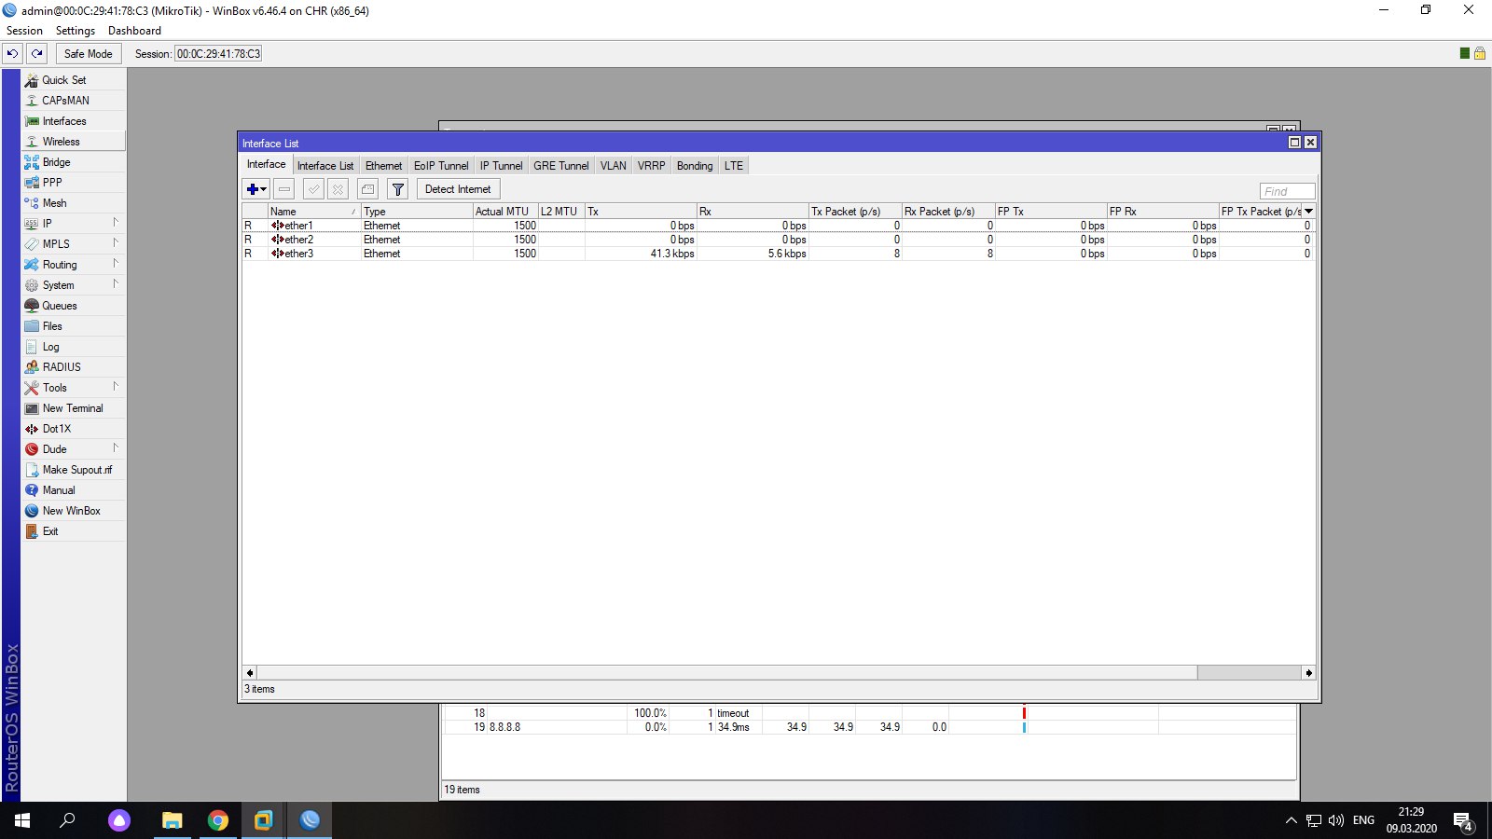Open the Session menu
The image size is (1492, 839).
coord(25,31)
